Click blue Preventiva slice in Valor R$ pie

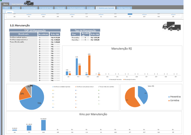(x=143, y=94)
